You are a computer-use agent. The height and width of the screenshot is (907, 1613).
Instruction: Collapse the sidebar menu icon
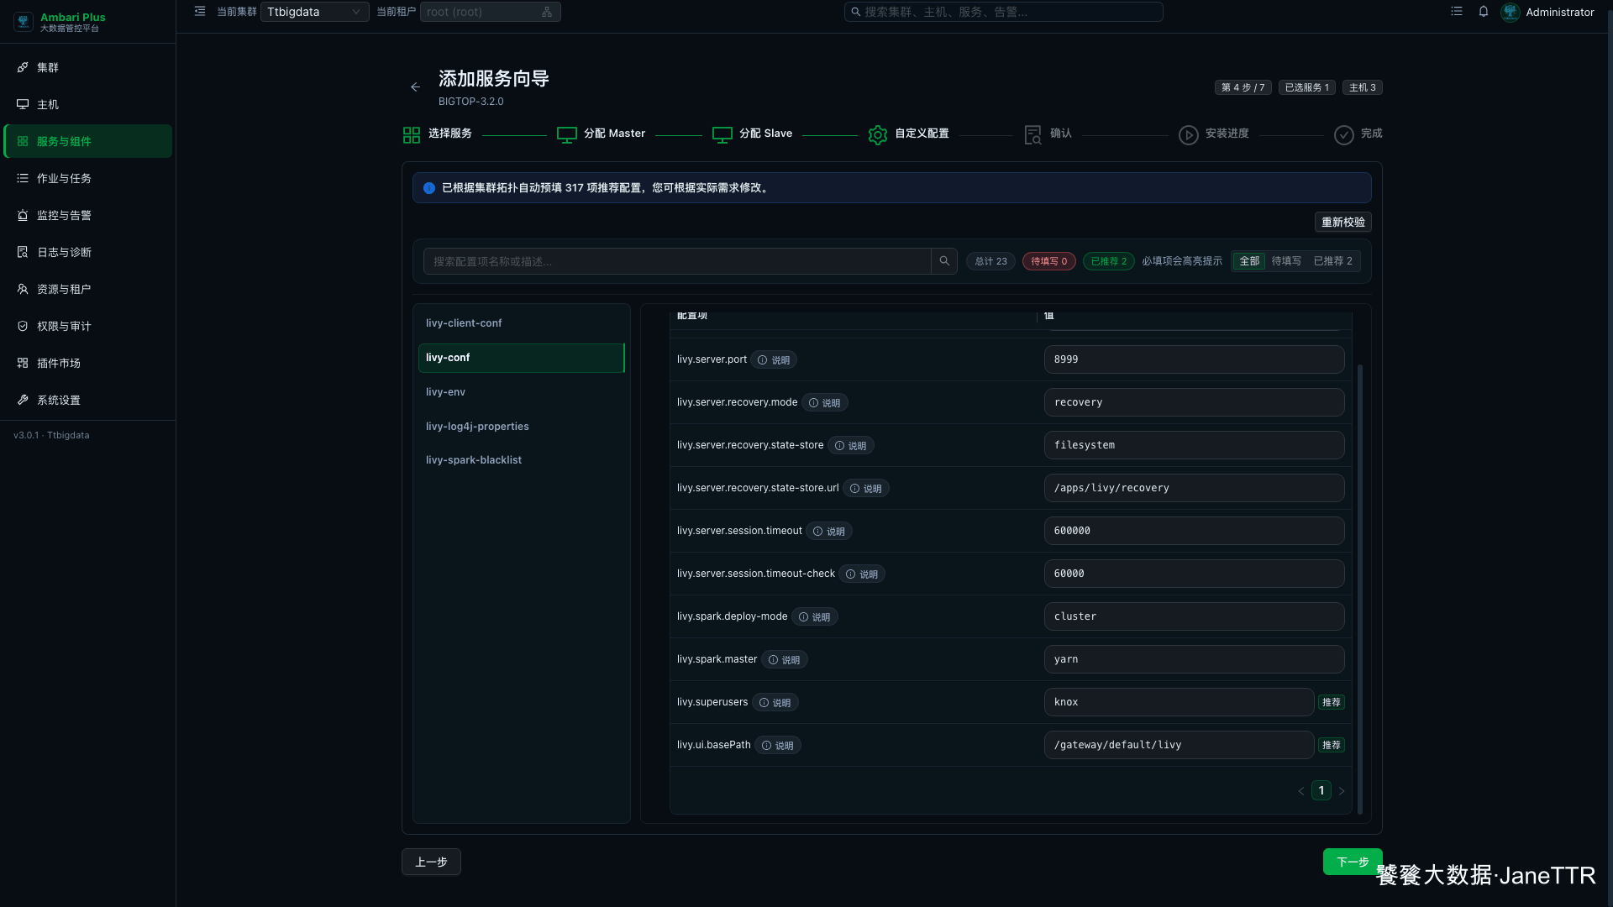coord(200,12)
